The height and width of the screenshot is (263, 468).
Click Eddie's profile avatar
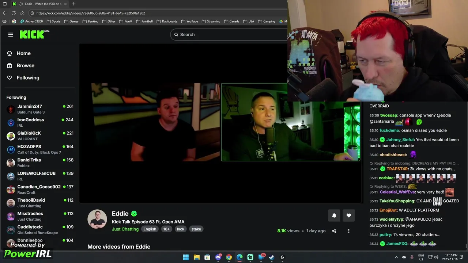tap(97, 219)
